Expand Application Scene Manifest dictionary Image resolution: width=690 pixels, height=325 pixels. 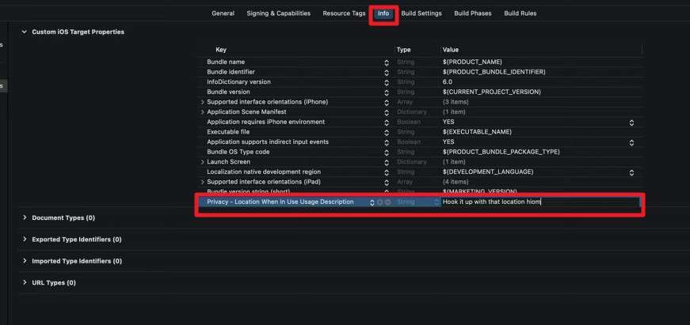tap(203, 112)
